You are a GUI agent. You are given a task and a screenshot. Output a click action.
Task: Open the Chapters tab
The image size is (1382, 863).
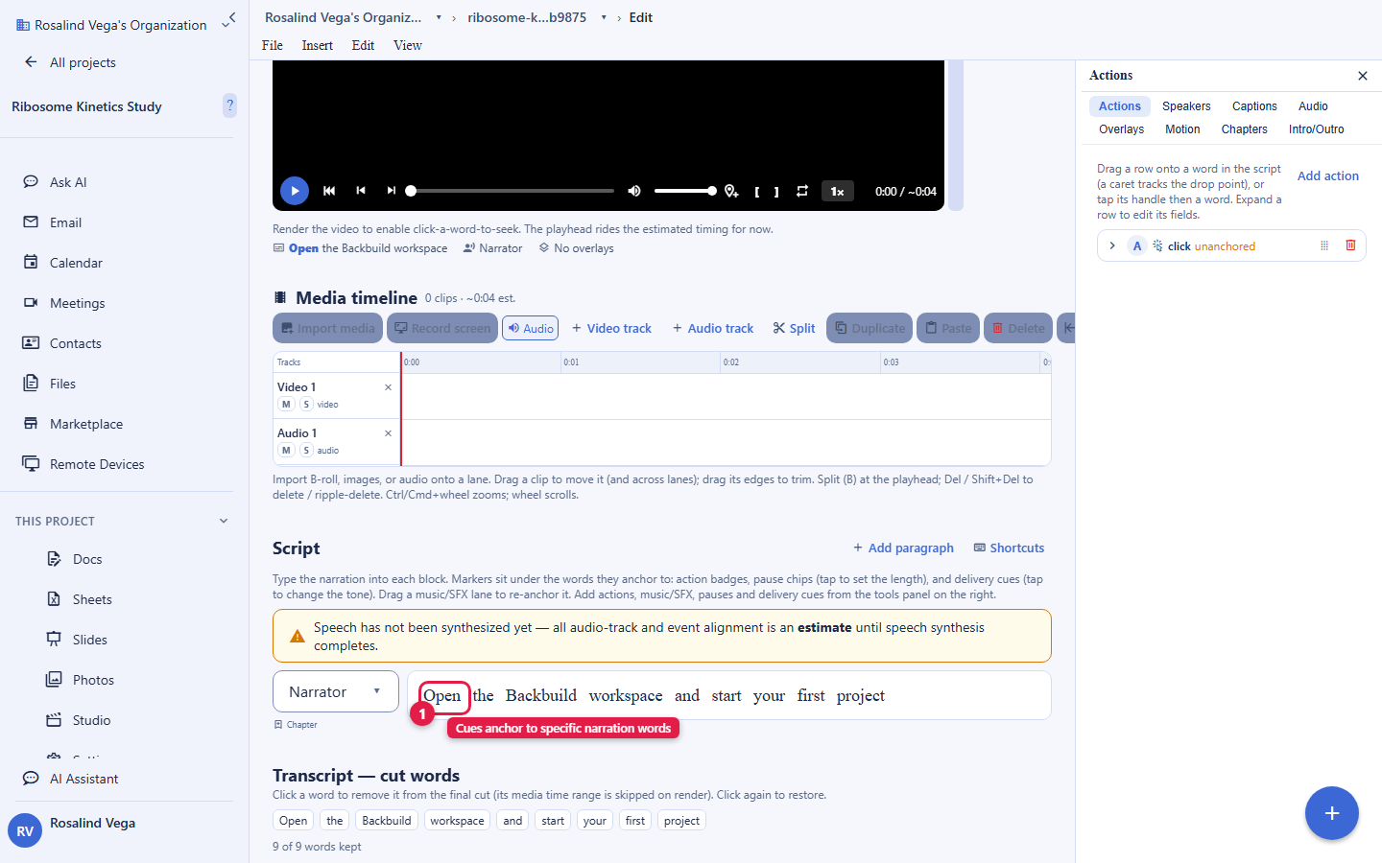[1244, 129]
